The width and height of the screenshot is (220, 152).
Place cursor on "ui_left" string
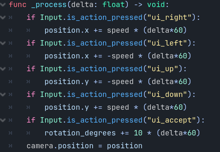(x=167, y=43)
